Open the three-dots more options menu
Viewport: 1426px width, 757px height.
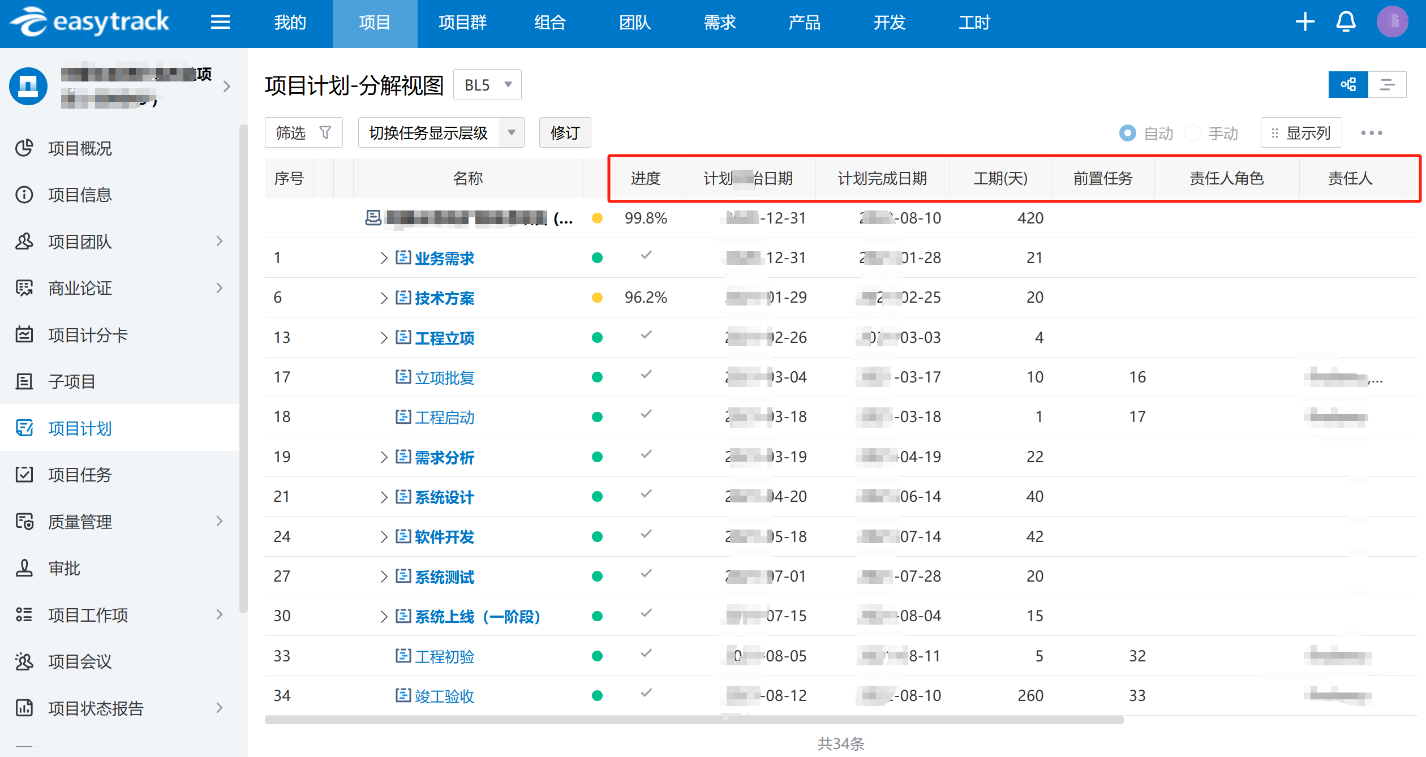tap(1372, 133)
